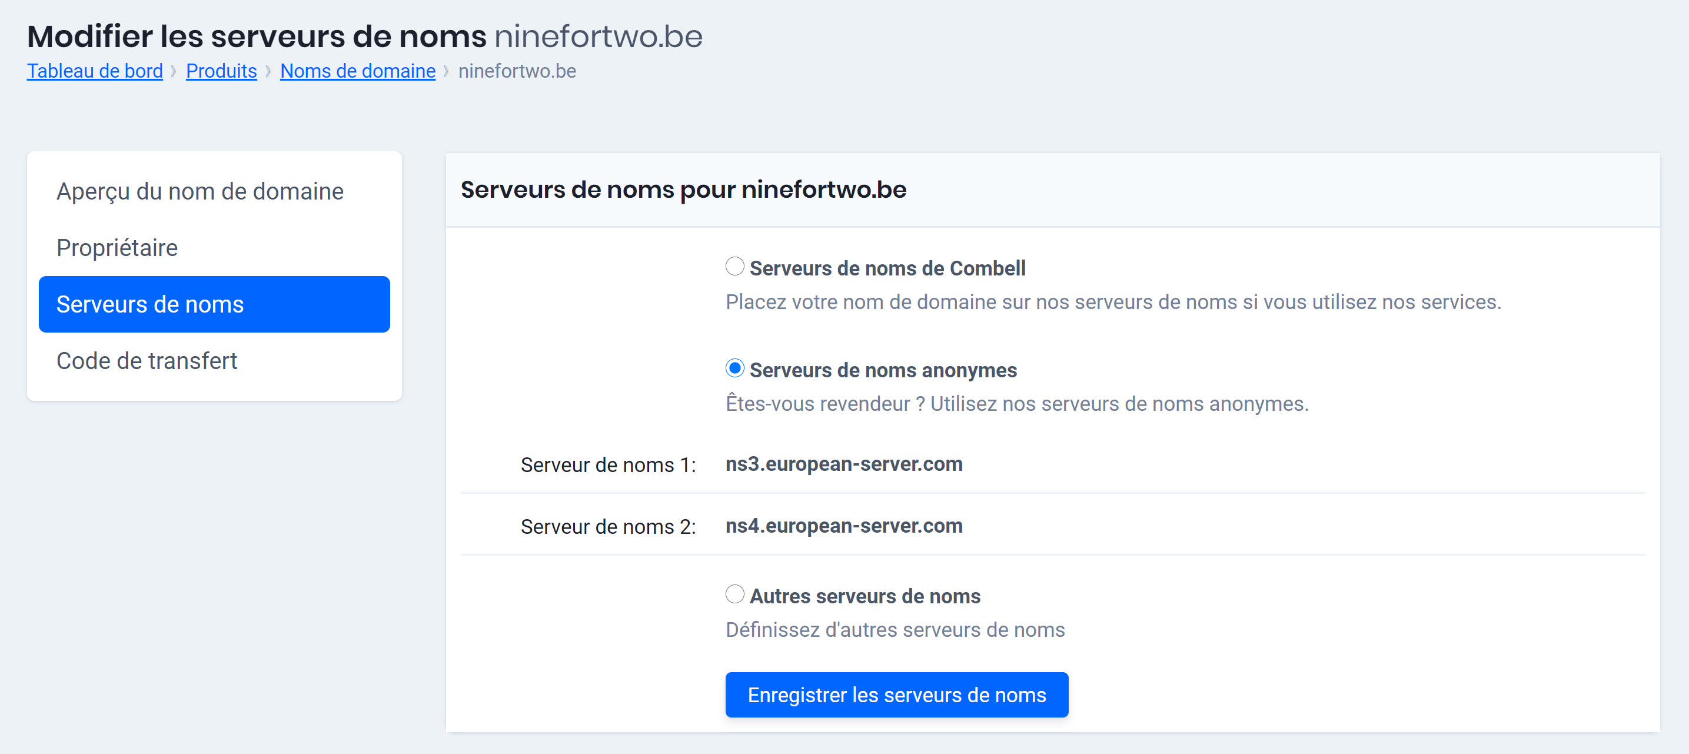Select the "ns4.european-server.com" entry
1689x754 pixels.
click(x=844, y=526)
